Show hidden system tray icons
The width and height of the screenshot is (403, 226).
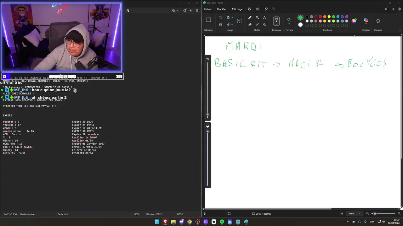click(348, 222)
